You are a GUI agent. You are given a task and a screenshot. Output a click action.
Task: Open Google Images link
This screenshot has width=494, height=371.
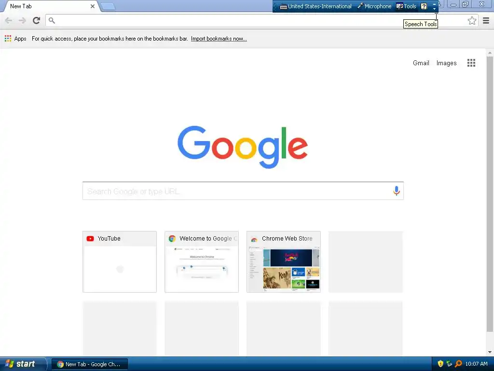pos(446,63)
